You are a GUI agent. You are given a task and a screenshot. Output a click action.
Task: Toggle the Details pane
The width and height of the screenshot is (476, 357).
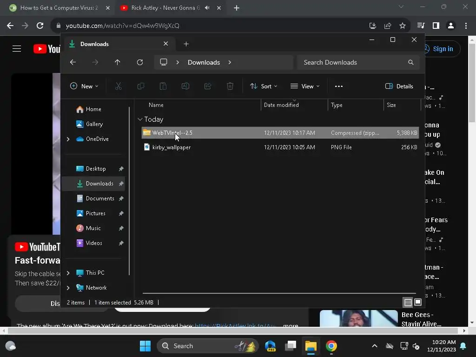point(399,86)
